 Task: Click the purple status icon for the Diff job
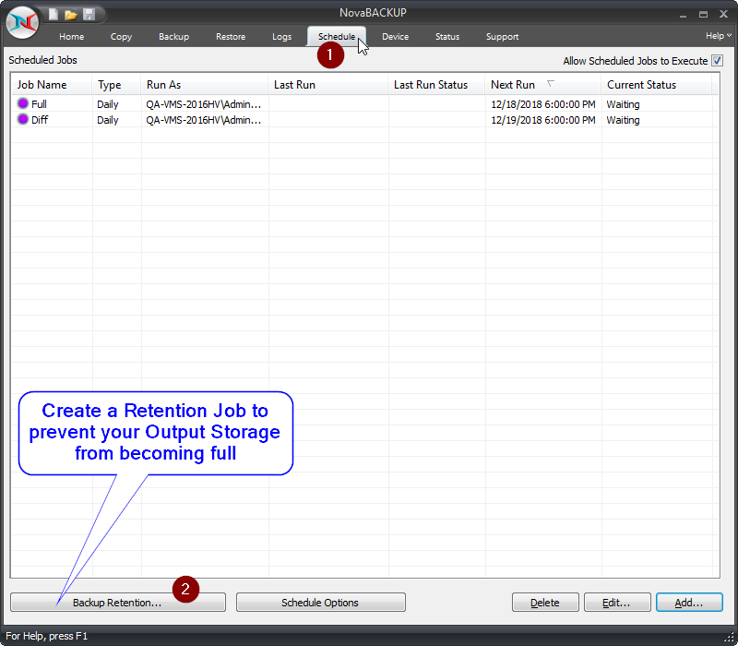click(22, 120)
